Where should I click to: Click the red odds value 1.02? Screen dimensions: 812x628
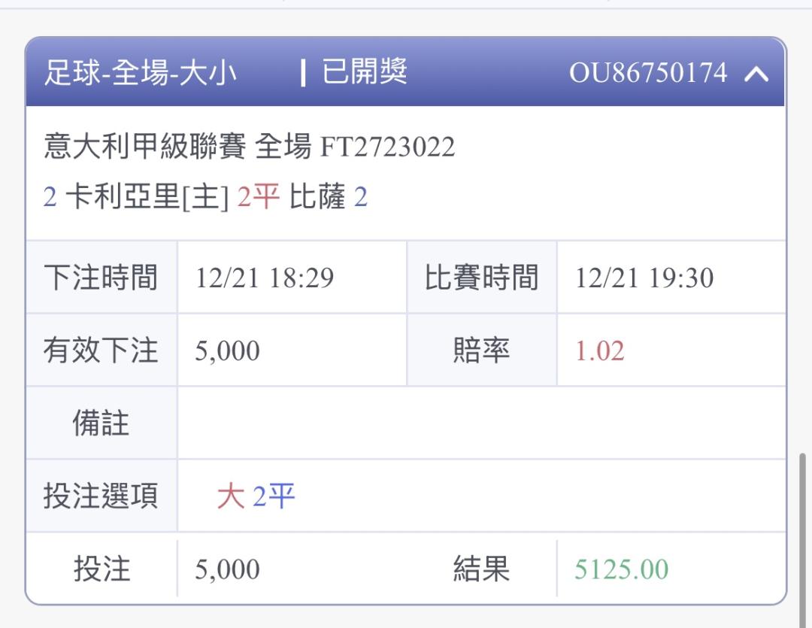(599, 351)
